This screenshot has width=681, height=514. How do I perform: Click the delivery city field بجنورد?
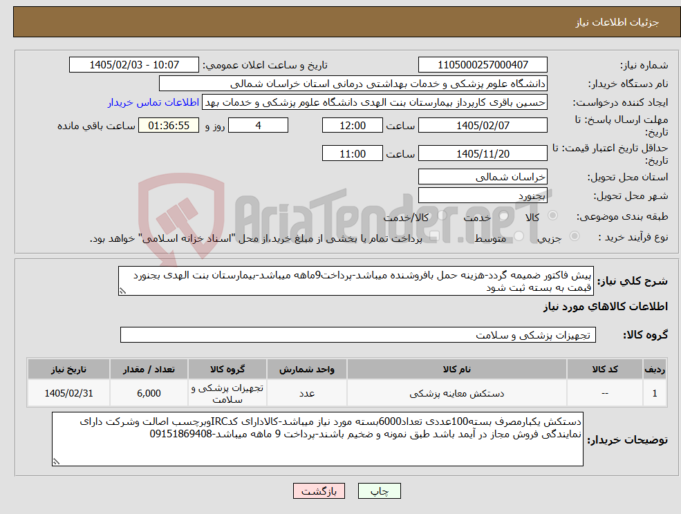483,196
